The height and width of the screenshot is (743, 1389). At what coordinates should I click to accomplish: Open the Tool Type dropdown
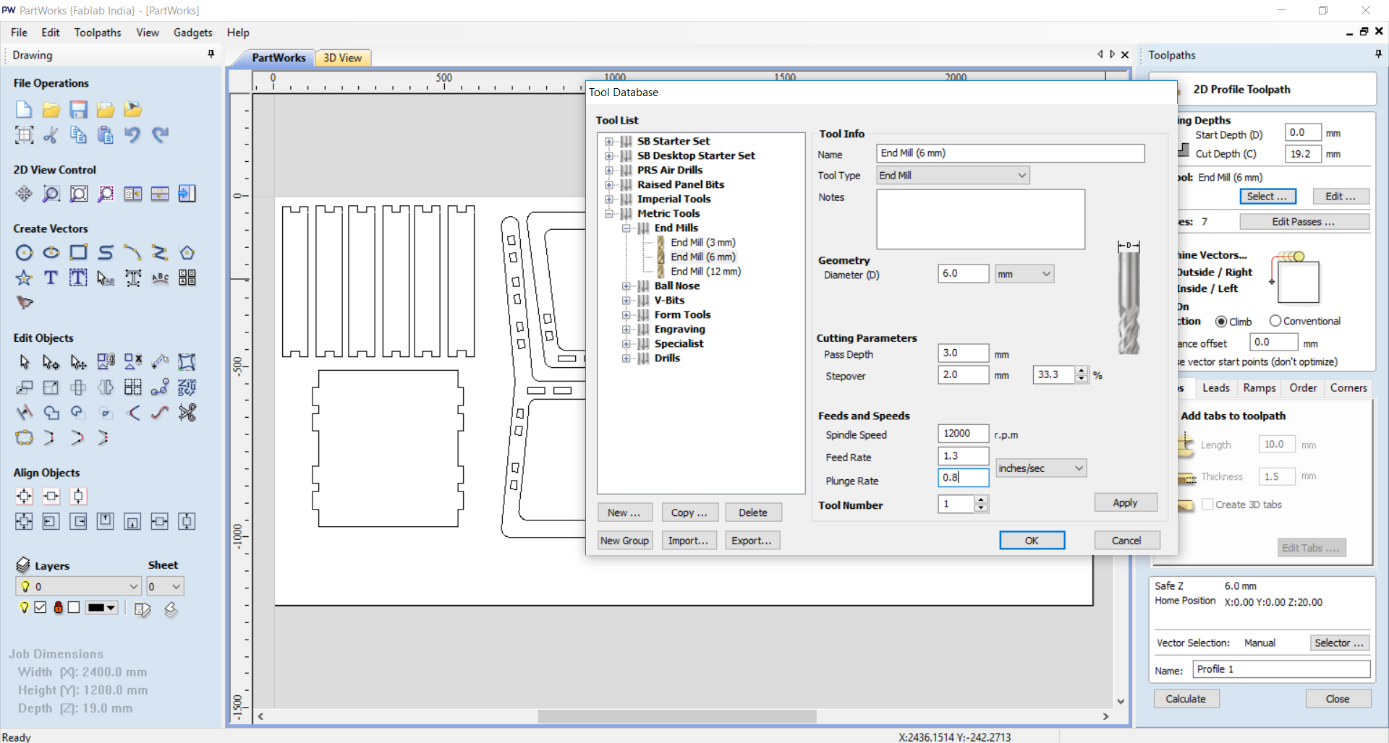pos(952,176)
